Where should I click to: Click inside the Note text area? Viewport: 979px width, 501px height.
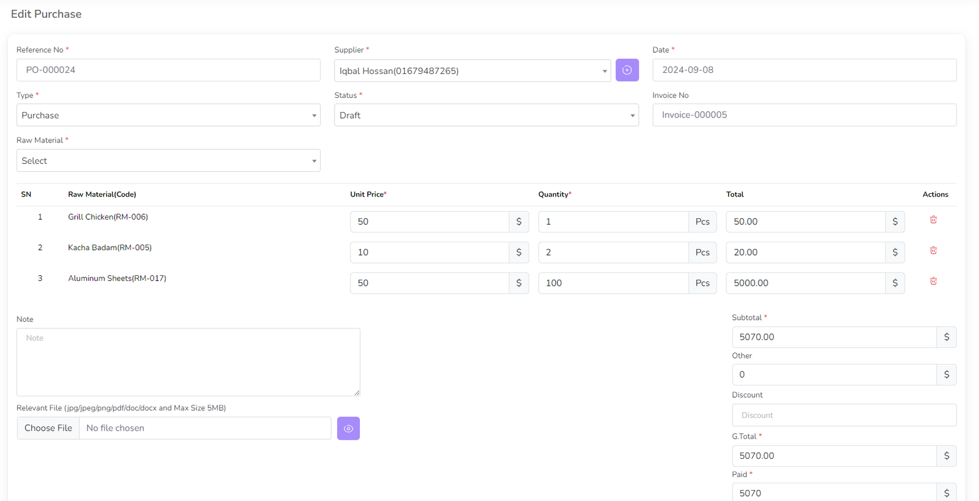(188, 362)
